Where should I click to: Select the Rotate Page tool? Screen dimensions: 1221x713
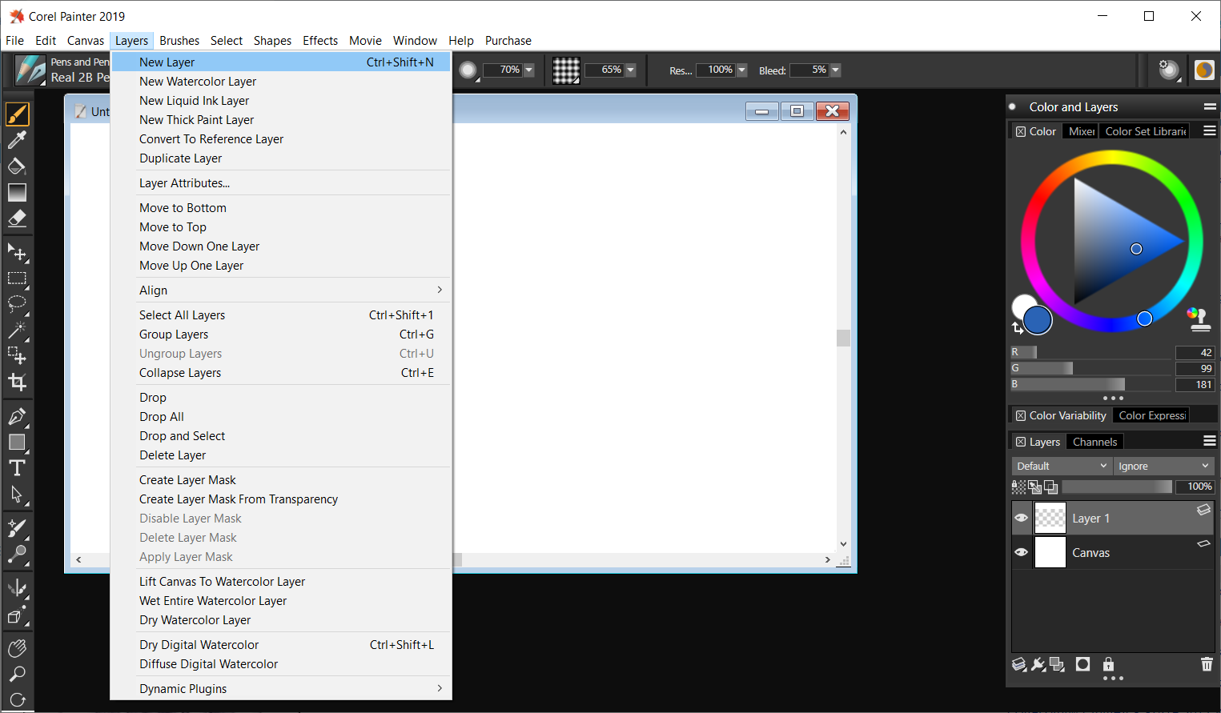pos(17,699)
